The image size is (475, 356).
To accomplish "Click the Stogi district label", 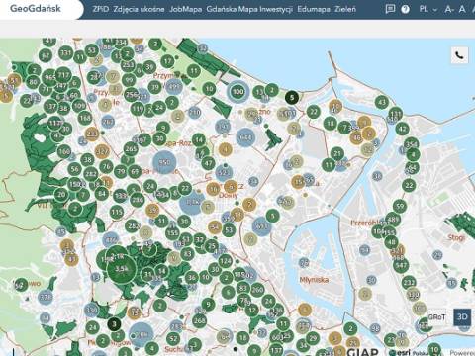I will click(456, 237).
